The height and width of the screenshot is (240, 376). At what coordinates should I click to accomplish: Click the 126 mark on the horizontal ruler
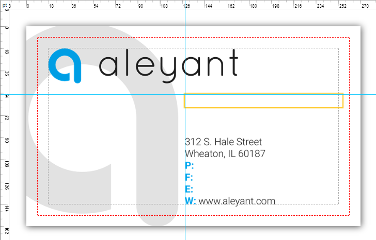(x=187, y=6)
